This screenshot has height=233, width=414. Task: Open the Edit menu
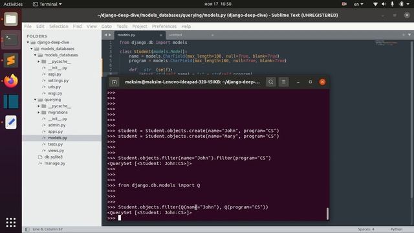[x=40, y=26]
